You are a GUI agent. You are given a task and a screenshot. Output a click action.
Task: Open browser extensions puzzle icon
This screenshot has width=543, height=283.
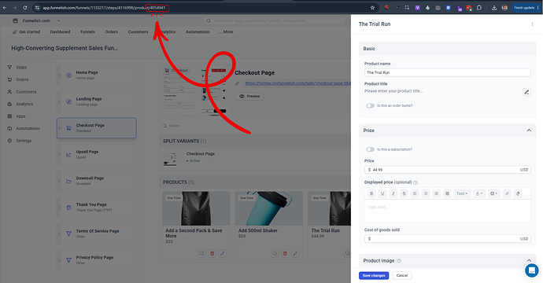(479, 8)
